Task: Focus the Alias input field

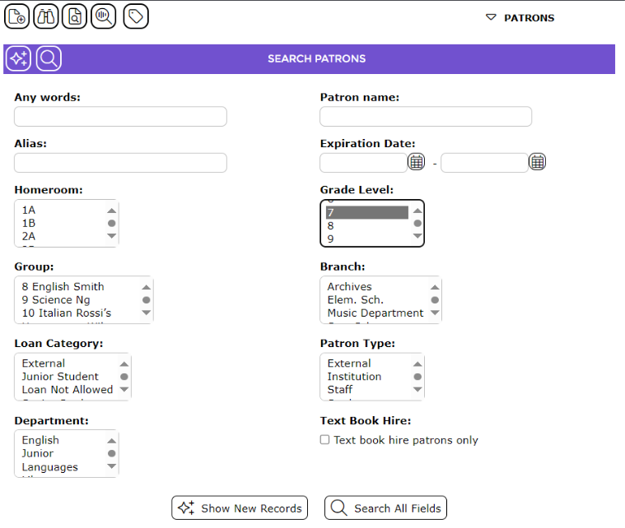Action: [x=120, y=163]
